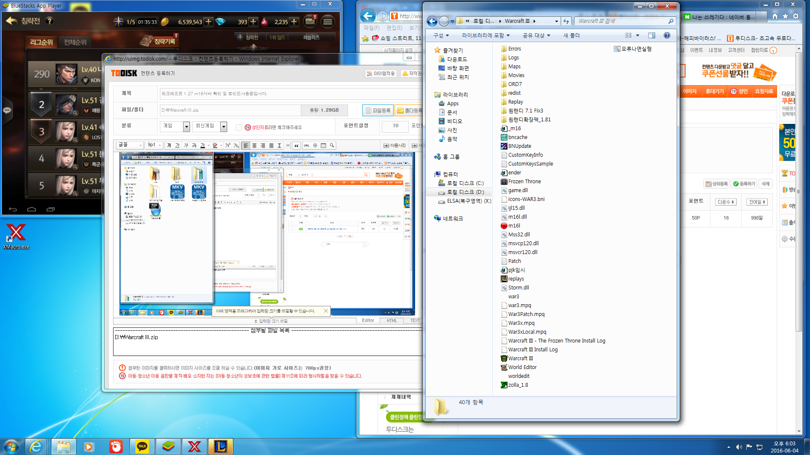Click the 새 폴더 button in Explorer

point(572,35)
